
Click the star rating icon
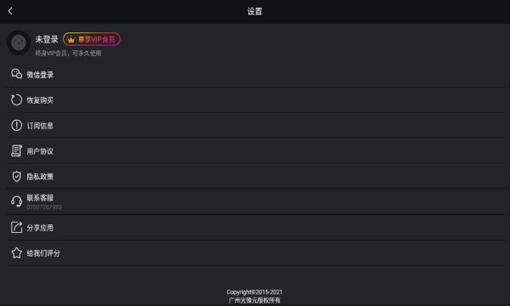point(17,252)
